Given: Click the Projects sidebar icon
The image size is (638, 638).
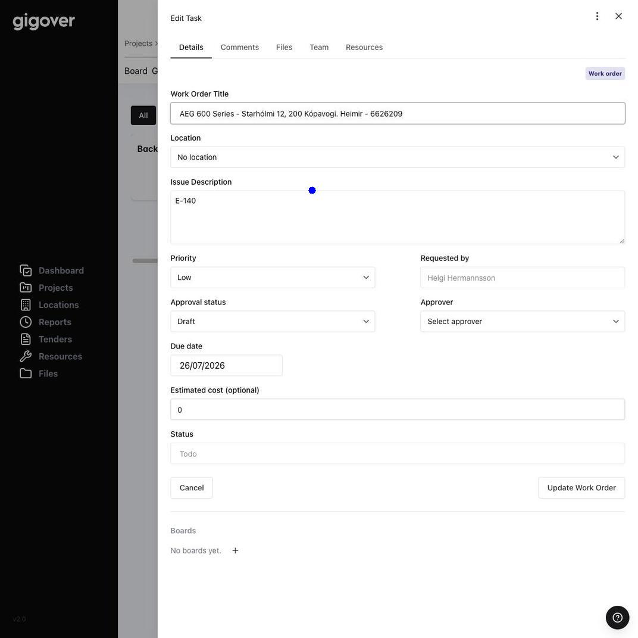Looking at the screenshot, I should point(26,288).
